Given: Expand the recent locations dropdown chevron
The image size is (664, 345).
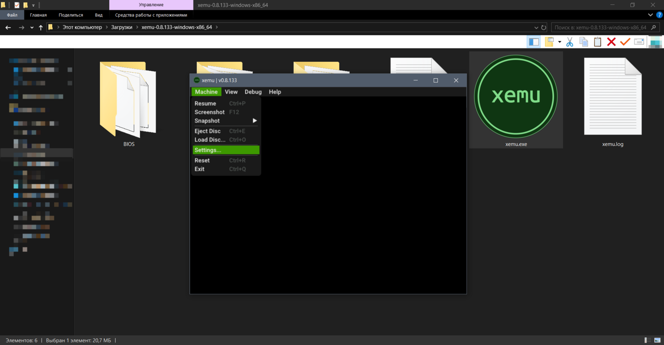Looking at the screenshot, I should point(32,27).
